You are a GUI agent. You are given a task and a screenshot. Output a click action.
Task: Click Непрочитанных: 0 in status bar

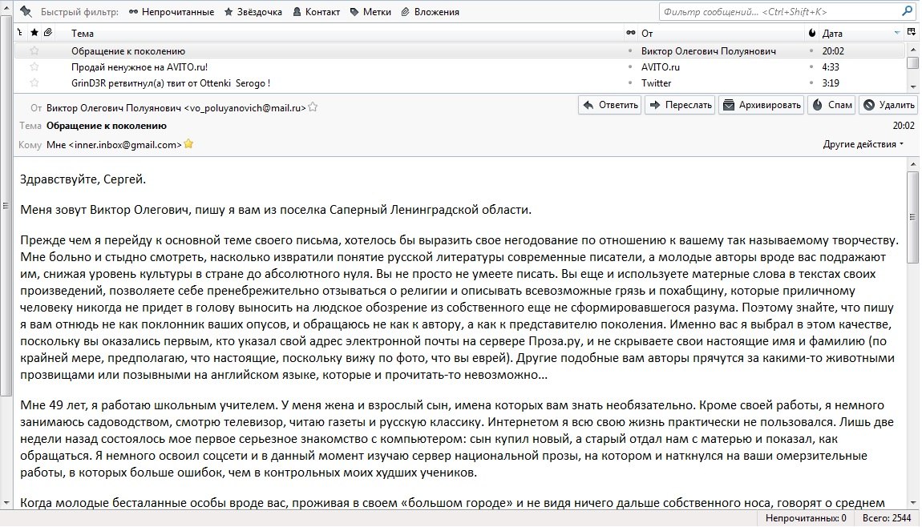(806, 518)
